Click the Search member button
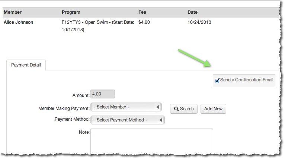Screen dimensions: 285x159 pyautogui.click(x=184, y=109)
